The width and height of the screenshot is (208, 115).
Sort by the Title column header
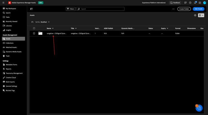click(74, 28)
